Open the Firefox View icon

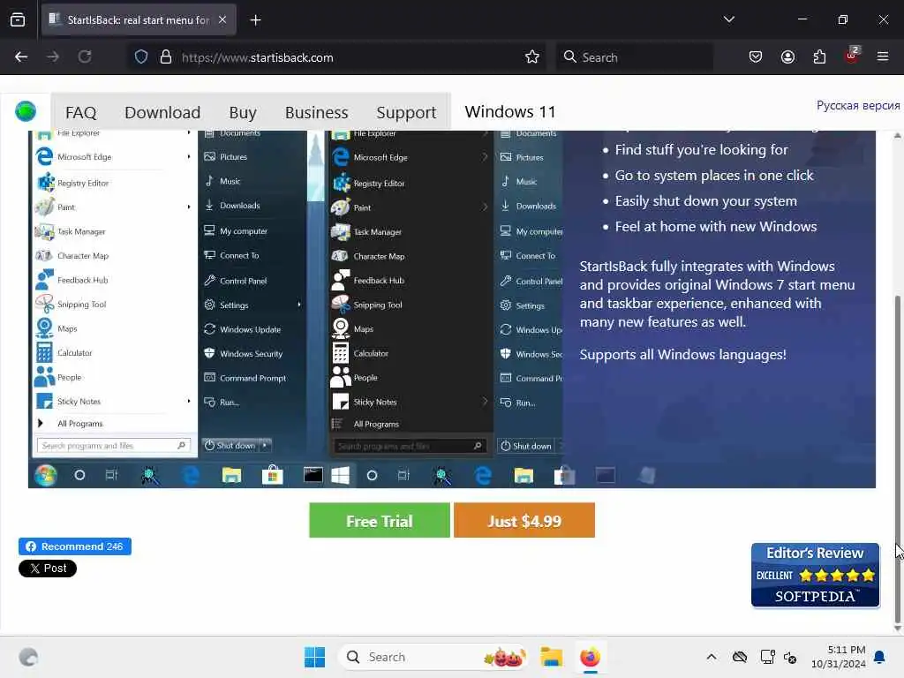point(18,20)
